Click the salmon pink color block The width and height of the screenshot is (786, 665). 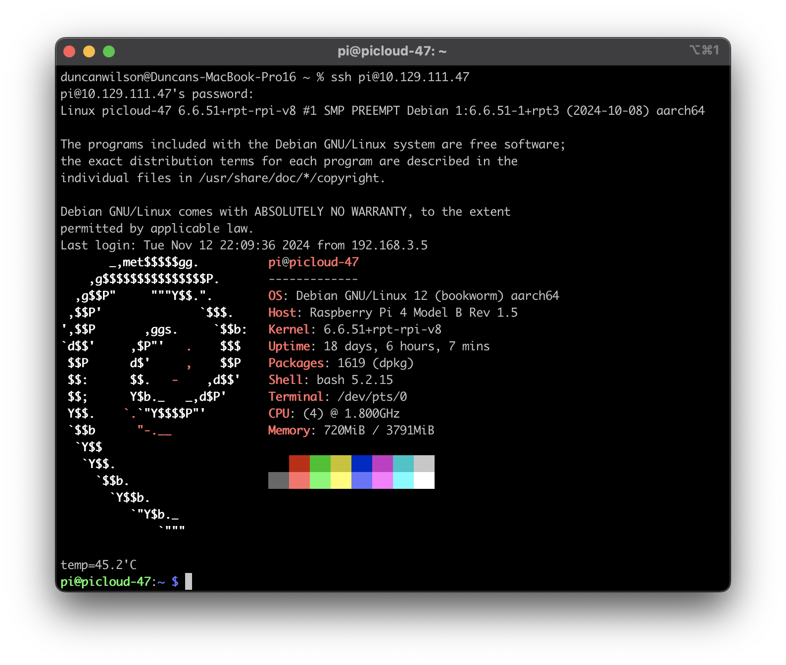299,480
